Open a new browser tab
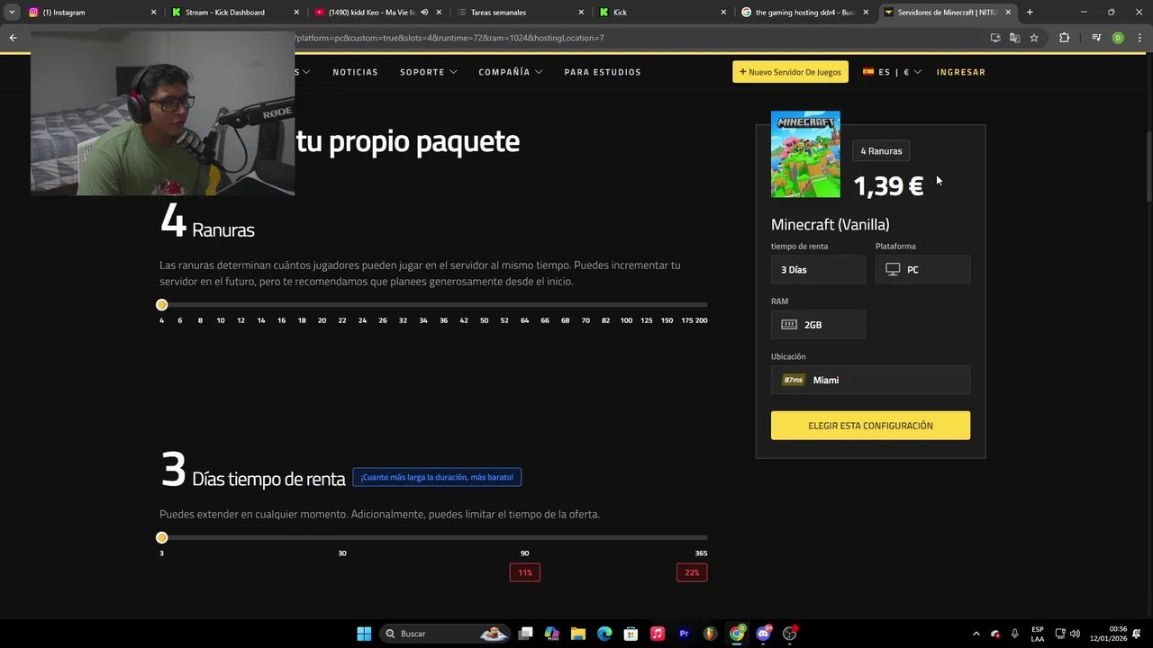The height and width of the screenshot is (648, 1153). pyautogui.click(x=1030, y=13)
